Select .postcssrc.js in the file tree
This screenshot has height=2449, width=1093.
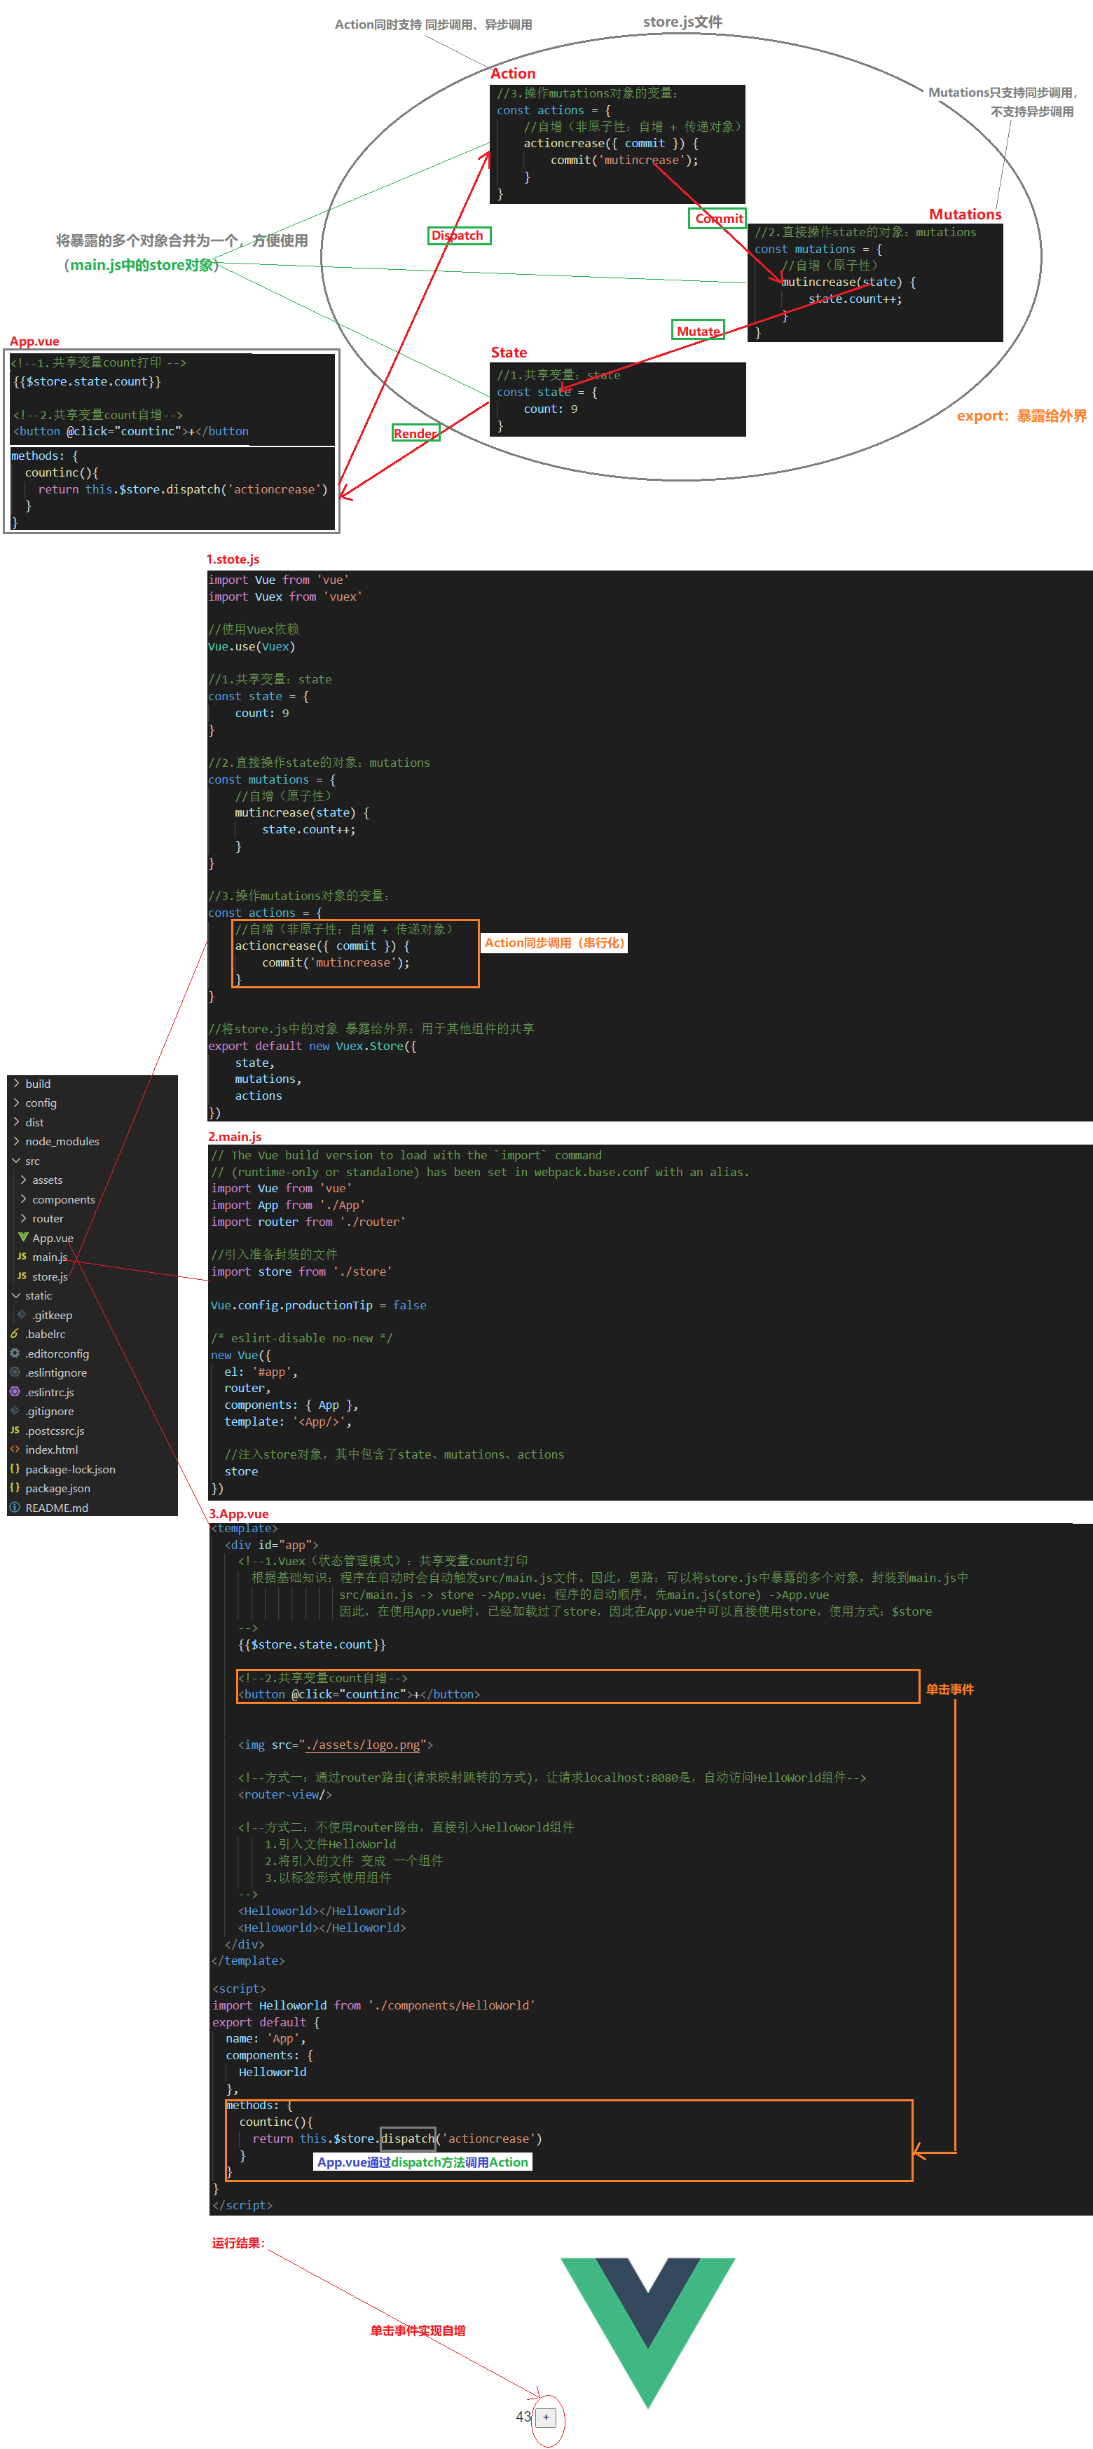[55, 1431]
